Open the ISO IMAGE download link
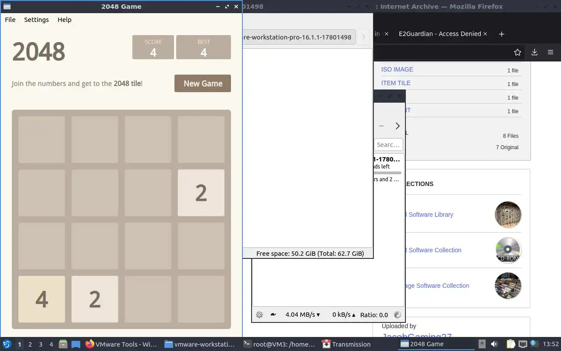 [397, 69]
